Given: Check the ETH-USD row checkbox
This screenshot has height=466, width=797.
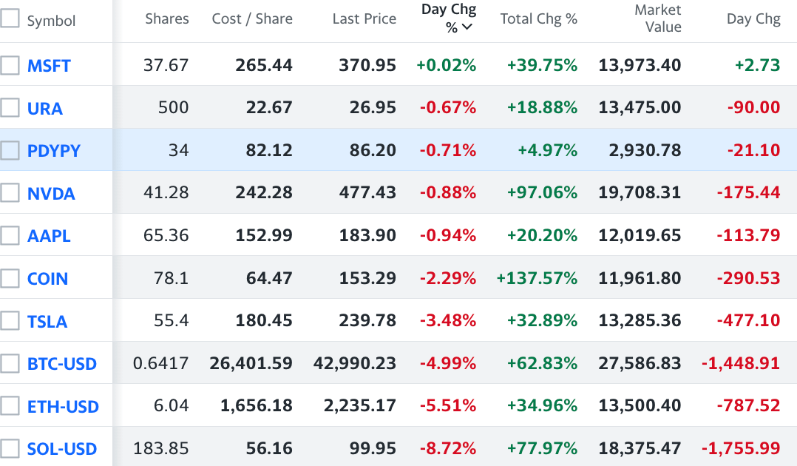Looking at the screenshot, I should pyautogui.click(x=9, y=406).
